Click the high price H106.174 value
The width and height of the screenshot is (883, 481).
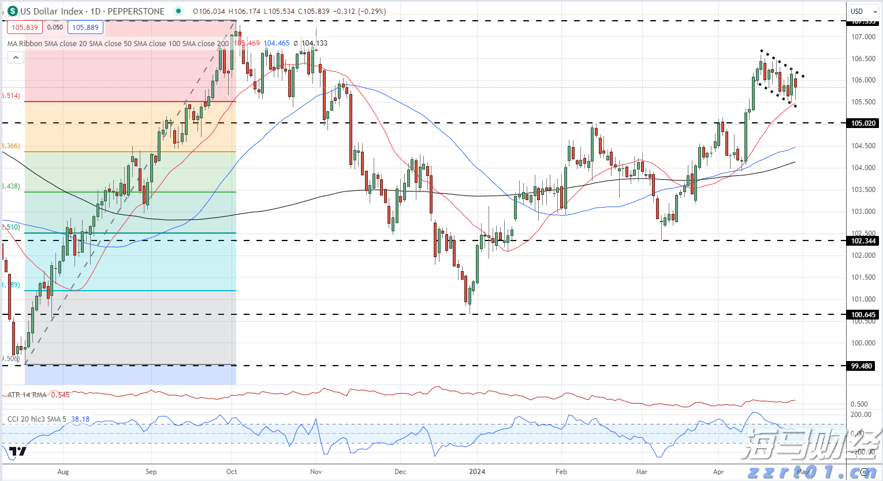click(245, 11)
